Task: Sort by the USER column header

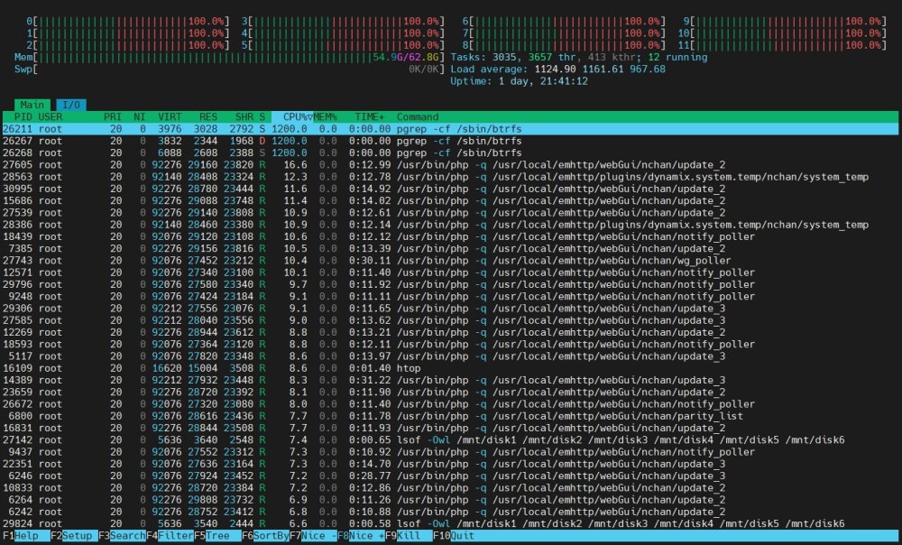Action: 51,116
